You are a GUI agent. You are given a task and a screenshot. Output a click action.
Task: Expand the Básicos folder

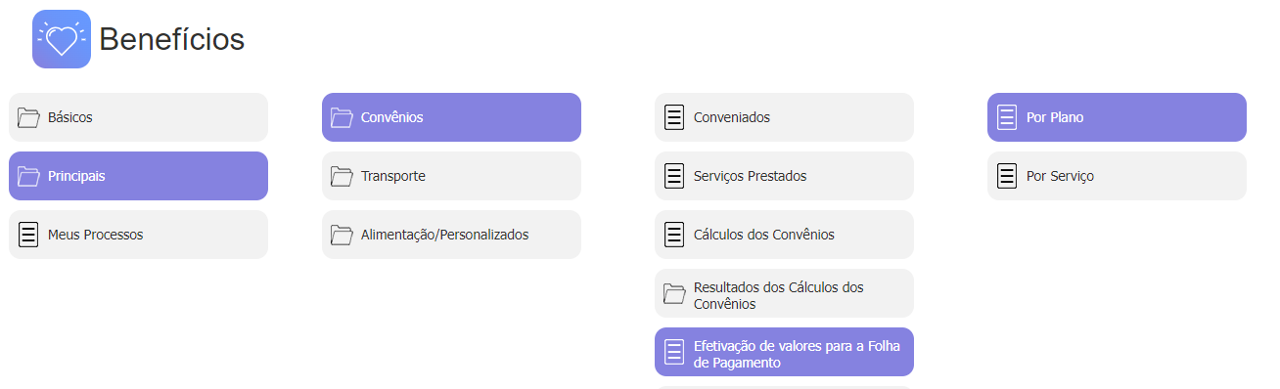pos(138,117)
